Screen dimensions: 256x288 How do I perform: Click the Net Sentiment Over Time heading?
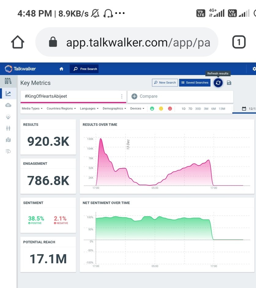(x=106, y=203)
